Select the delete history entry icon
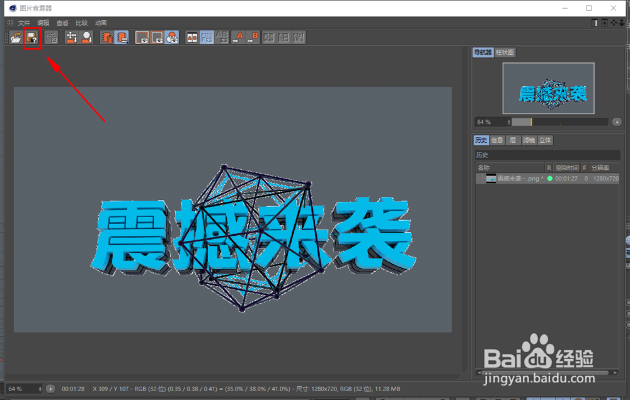The image size is (630, 400). click(x=107, y=37)
